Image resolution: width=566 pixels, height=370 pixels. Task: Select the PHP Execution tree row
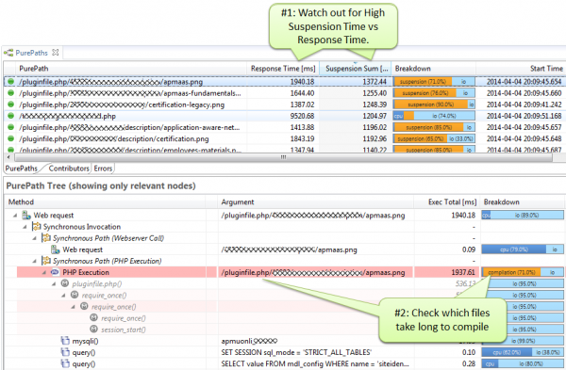[291, 272]
